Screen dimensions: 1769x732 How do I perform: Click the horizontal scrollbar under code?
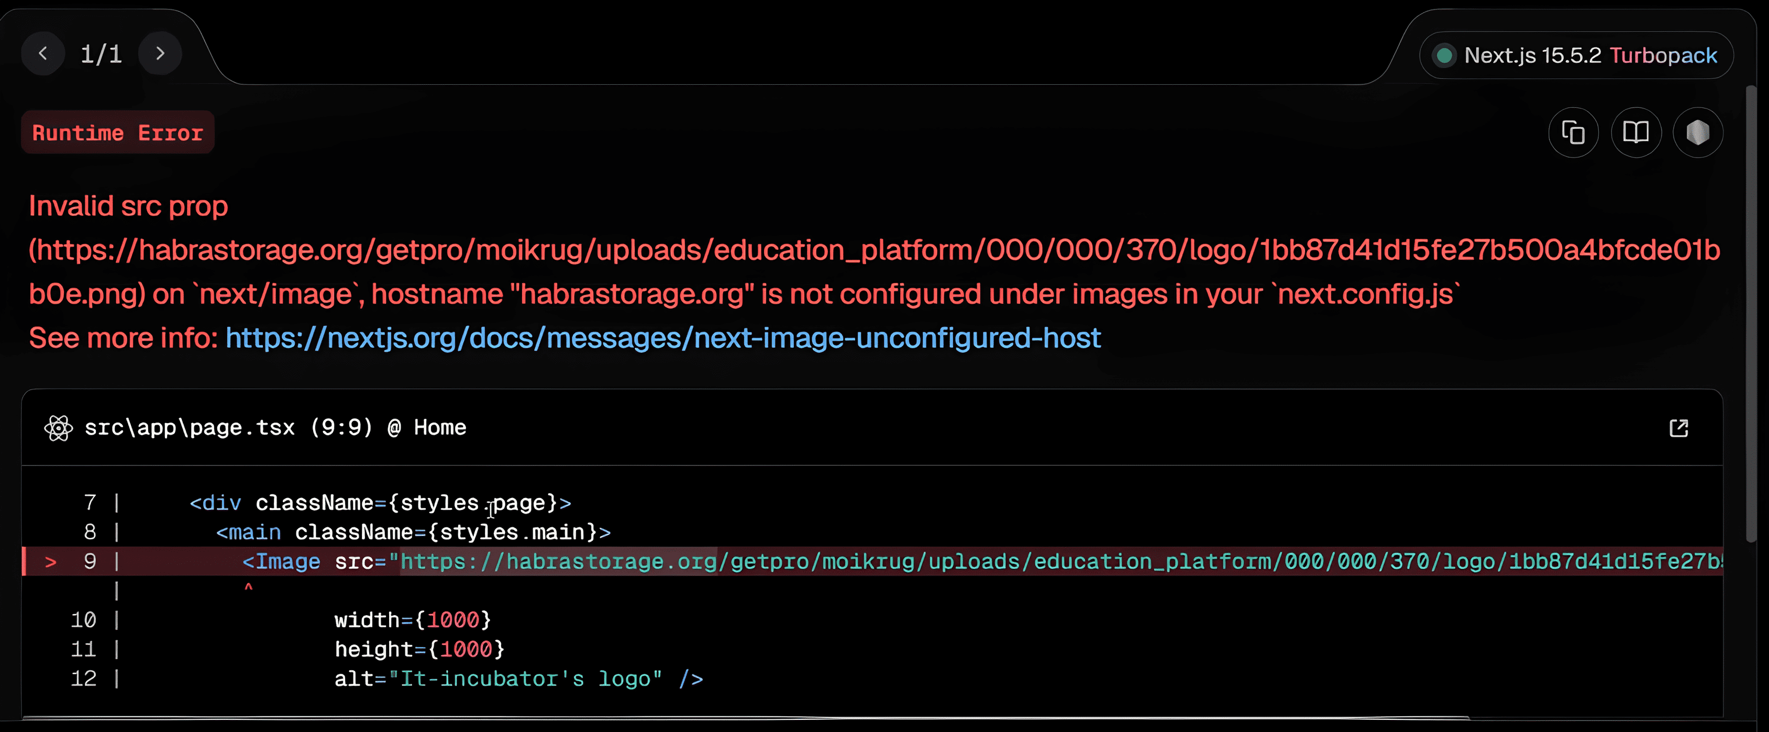(745, 718)
